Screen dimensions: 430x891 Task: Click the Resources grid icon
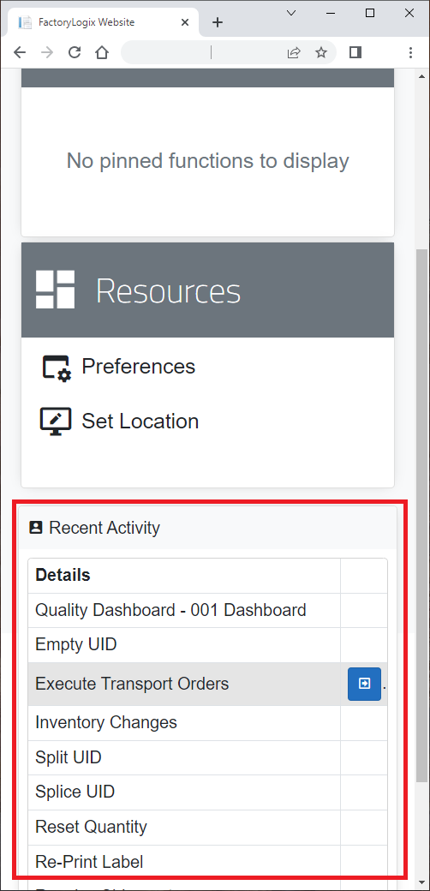coord(55,290)
